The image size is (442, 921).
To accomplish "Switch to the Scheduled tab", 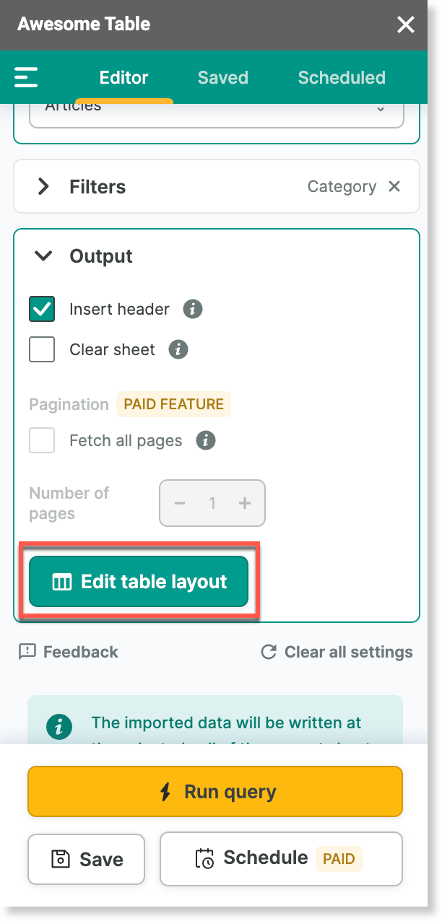I will pos(342,78).
